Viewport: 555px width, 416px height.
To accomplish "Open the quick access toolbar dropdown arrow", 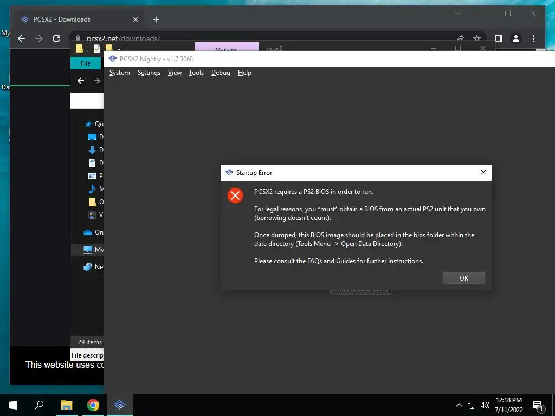I will pos(119,49).
